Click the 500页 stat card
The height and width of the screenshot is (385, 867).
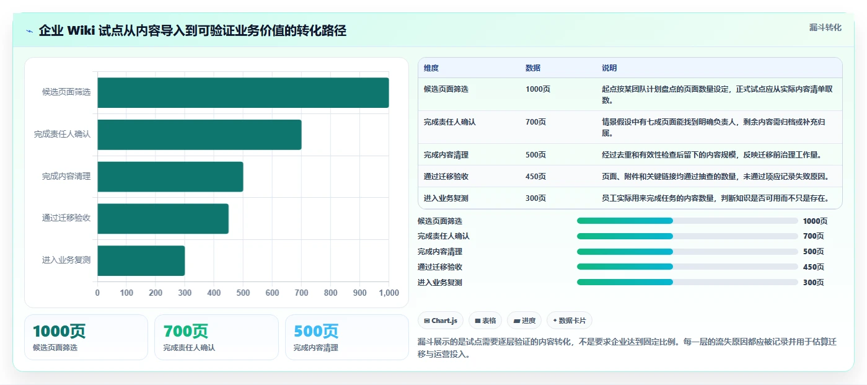click(x=347, y=337)
